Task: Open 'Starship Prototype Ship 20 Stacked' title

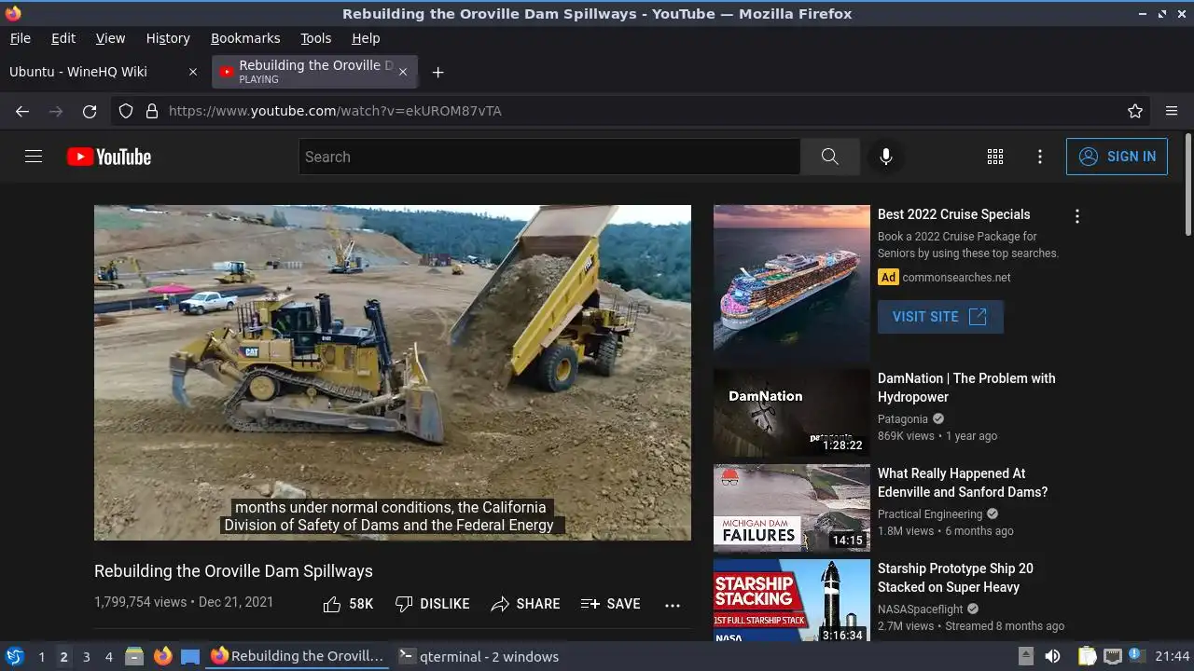Action: pyautogui.click(x=955, y=578)
